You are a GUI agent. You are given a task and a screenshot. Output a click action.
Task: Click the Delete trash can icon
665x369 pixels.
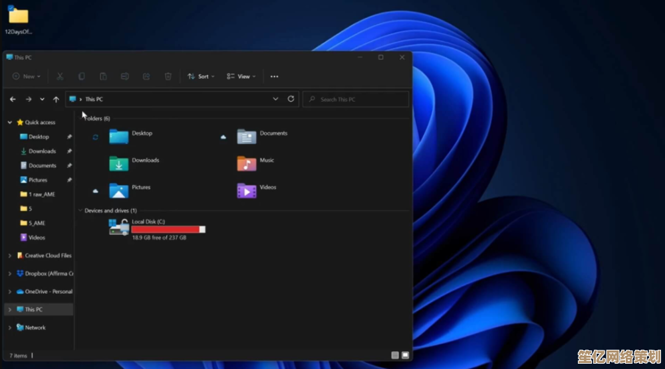tap(168, 76)
